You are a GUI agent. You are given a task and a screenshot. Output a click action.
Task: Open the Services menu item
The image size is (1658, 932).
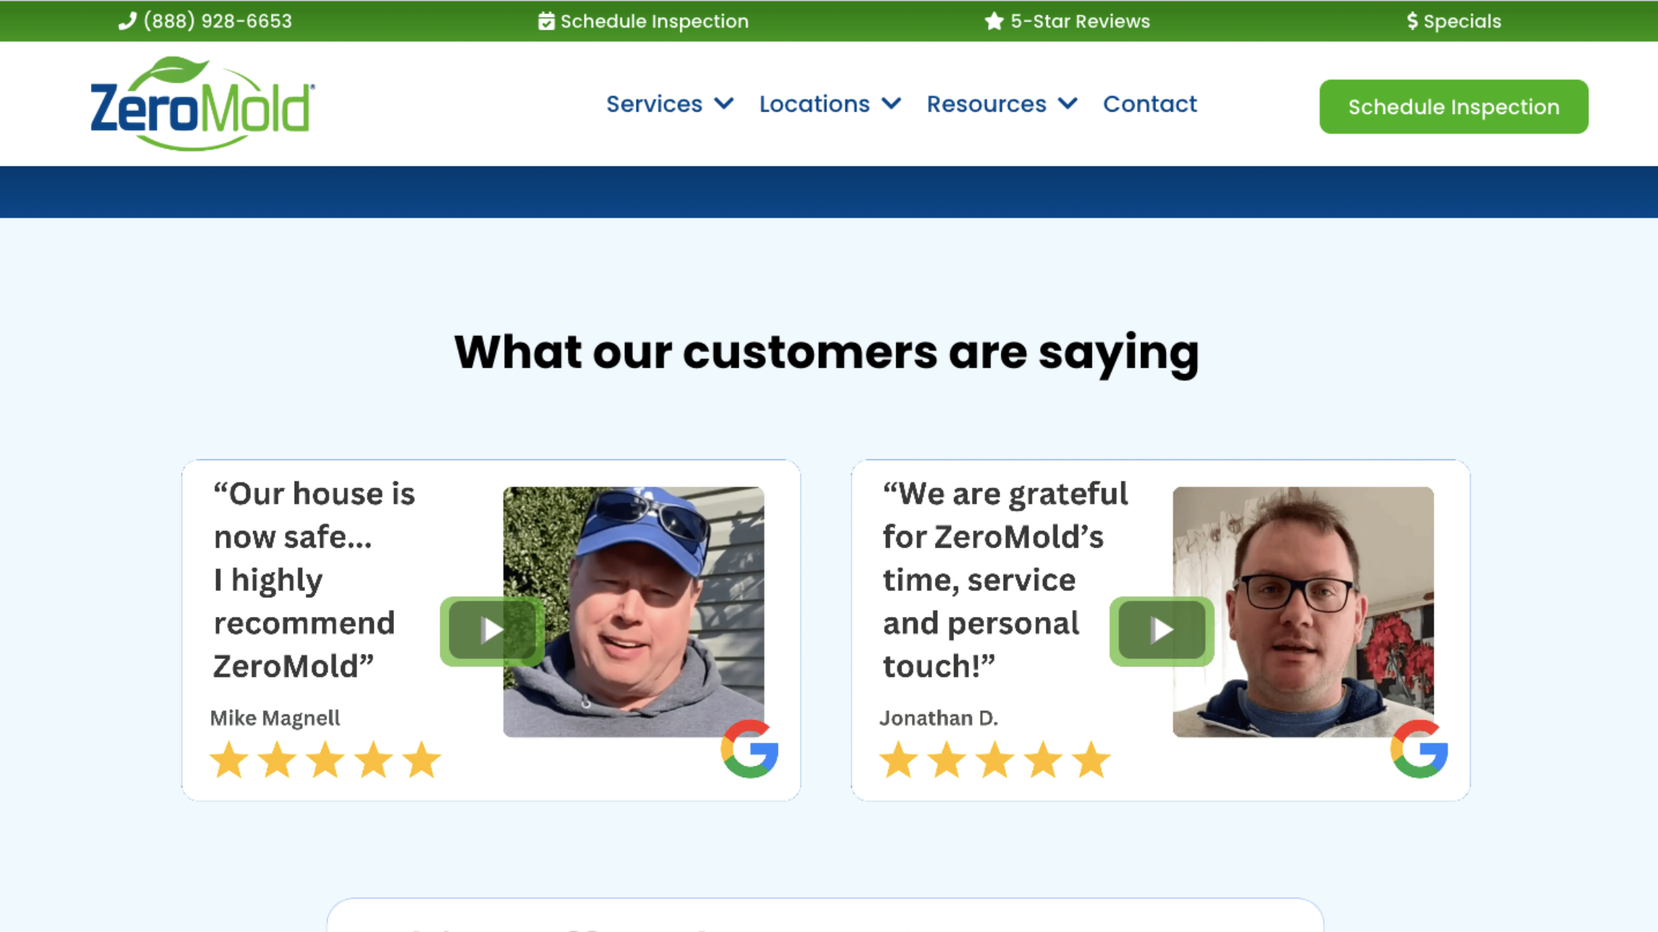tap(654, 104)
